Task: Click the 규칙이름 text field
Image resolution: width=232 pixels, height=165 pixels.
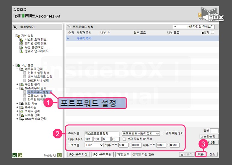Action: pos(102,133)
